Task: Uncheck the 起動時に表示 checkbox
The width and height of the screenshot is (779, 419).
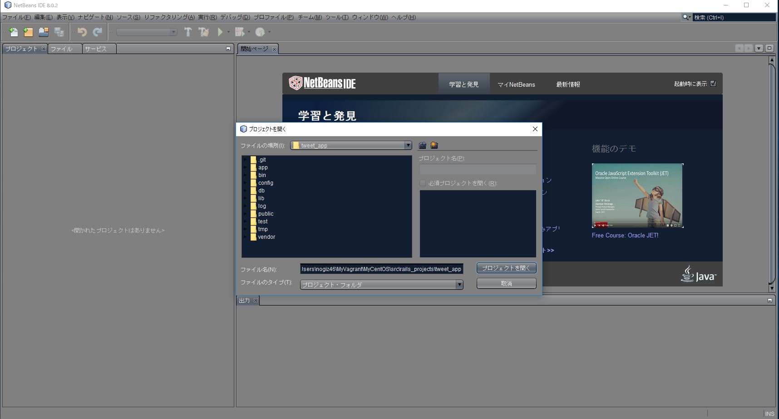Action: tap(713, 84)
